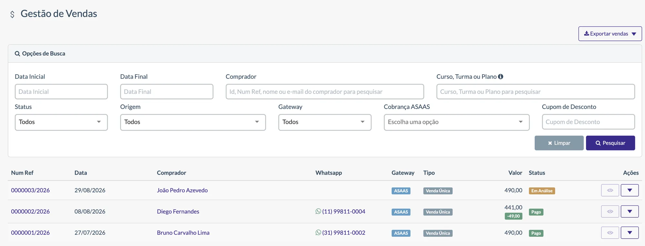Open buyer Bruno Carvalho Lima
The width and height of the screenshot is (645, 246).
(x=183, y=233)
